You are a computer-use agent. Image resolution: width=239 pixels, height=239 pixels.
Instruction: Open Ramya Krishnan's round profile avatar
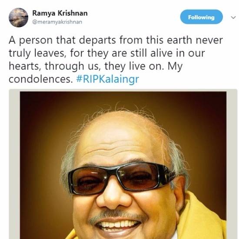coord(18,17)
